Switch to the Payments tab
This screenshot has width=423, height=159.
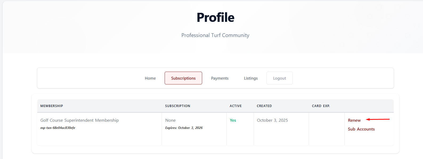pyautogui.click(x=220, y=78)
